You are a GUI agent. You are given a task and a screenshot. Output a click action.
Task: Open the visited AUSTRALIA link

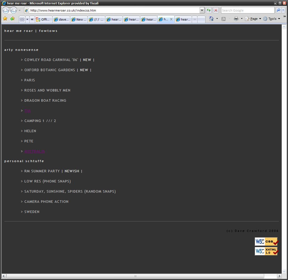35,151
